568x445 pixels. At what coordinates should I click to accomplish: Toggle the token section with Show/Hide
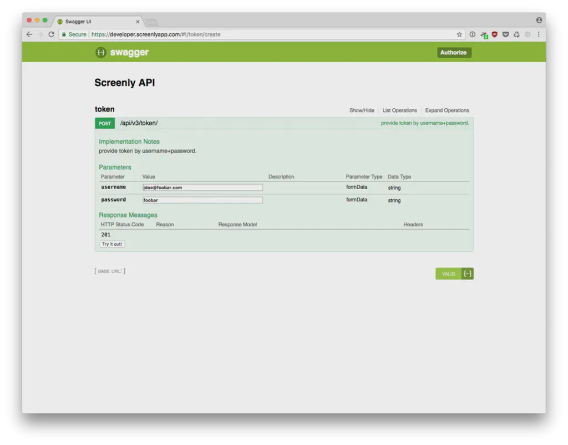[x=362, y=110]
